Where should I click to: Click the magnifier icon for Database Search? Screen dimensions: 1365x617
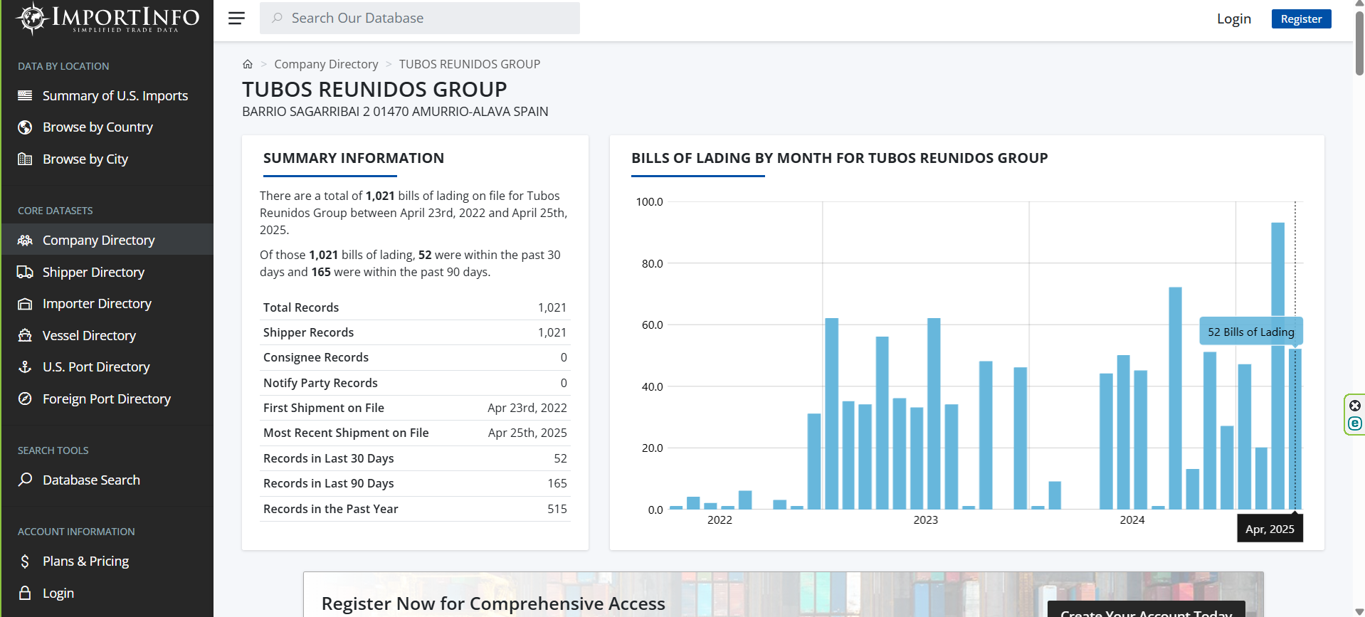point(25,480)
